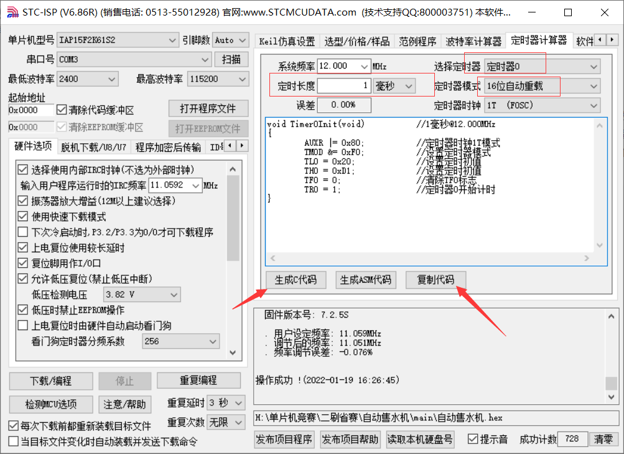Toggle 复位脚用作I/O口 checkbox
This screenshot has width=624, height=454.
click(x=22, y=263)
